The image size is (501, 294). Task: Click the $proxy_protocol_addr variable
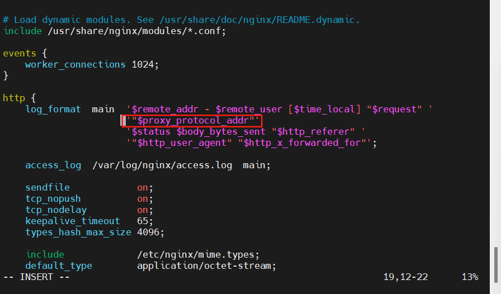193,121
